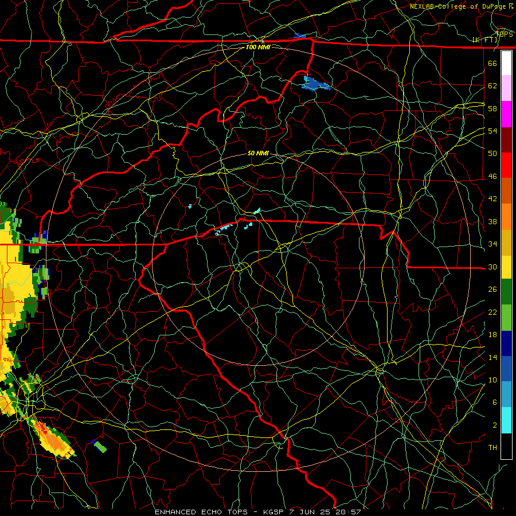The height and width of the screenshot is (516, 516).
Task: Click the 2 value on the legend
Action: tap(495, 425)
